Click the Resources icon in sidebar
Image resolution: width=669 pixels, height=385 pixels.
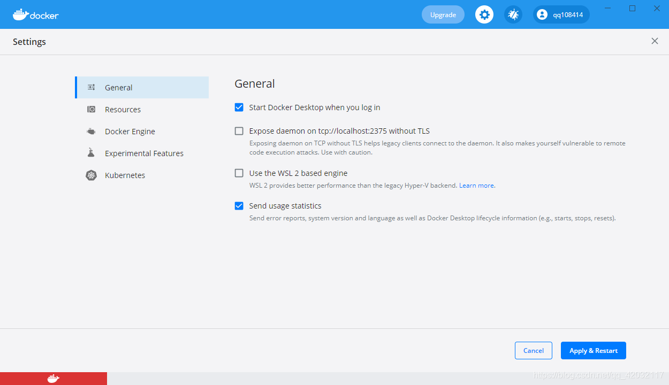(x=92, y=109)
